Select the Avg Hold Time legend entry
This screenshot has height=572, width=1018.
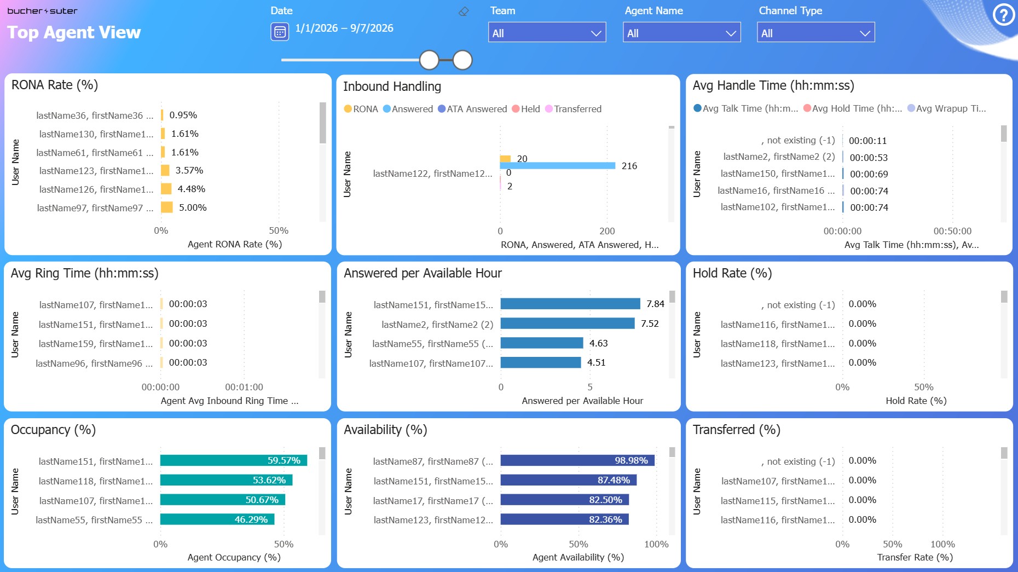(x=853, y=108)
